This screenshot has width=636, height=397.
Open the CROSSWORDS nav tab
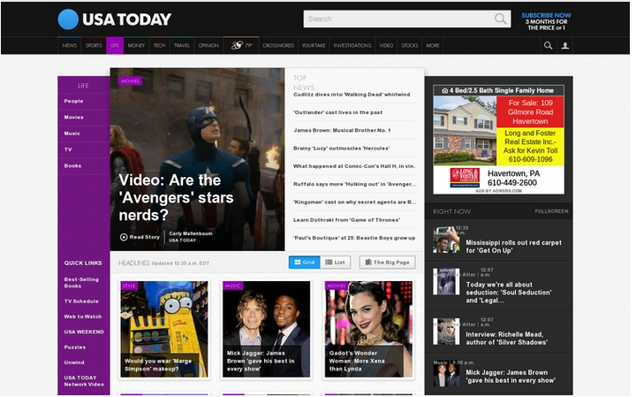point(278,45)
